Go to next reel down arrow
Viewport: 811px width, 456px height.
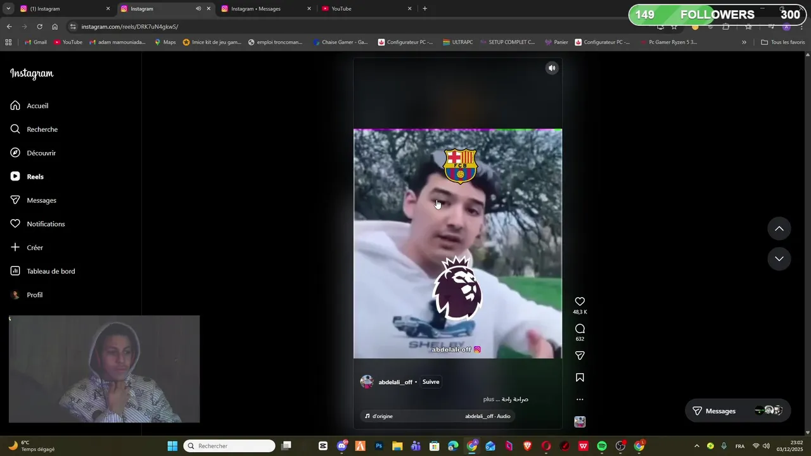click(779, 258)
